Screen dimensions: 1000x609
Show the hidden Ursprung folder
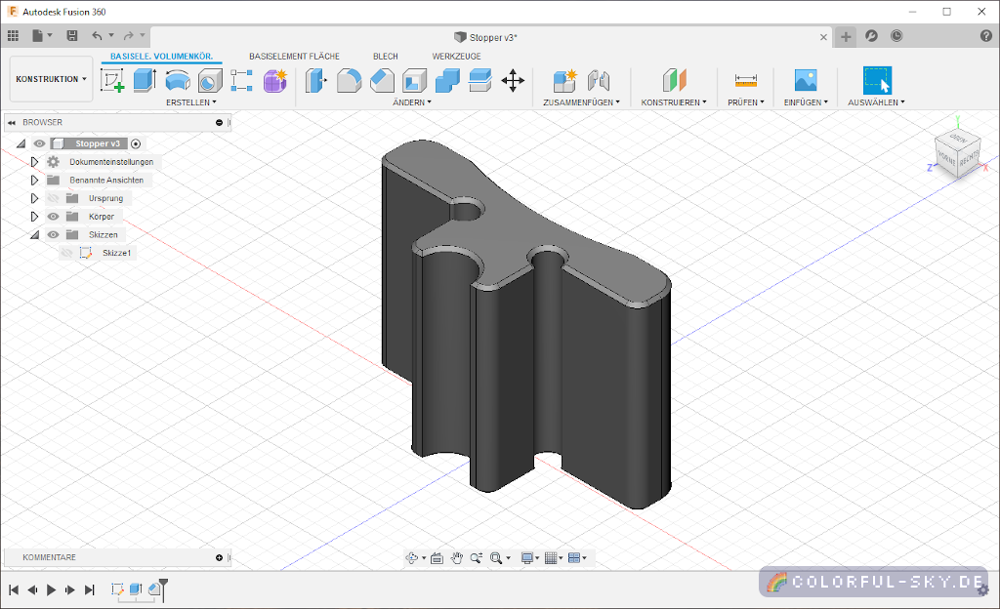tap(53, 198)
